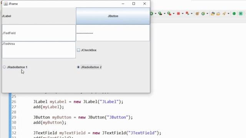The height and width of the screenshot is (138, 246).
Task: Maximize the JFrame window
Action: click(x=133, y=3)
